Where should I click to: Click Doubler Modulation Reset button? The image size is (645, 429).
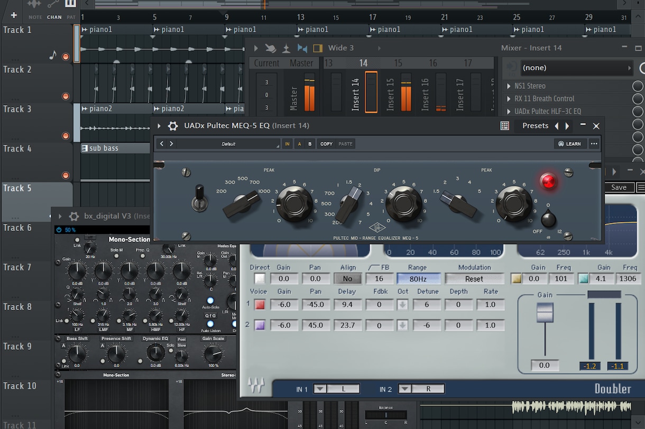(474, 279)
